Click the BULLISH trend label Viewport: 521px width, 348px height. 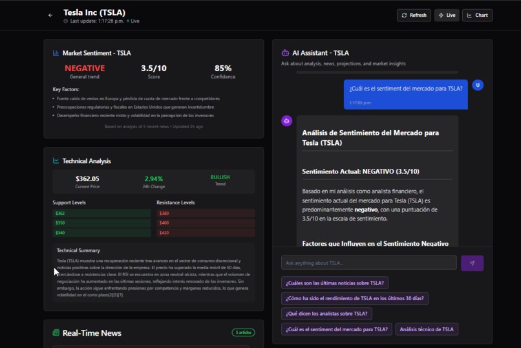pos(220,177)
